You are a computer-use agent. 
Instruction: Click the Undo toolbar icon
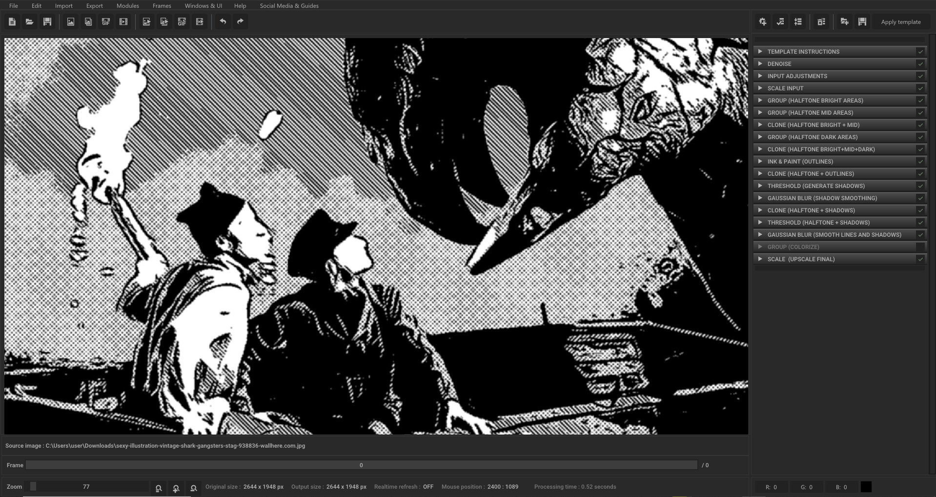224,21
